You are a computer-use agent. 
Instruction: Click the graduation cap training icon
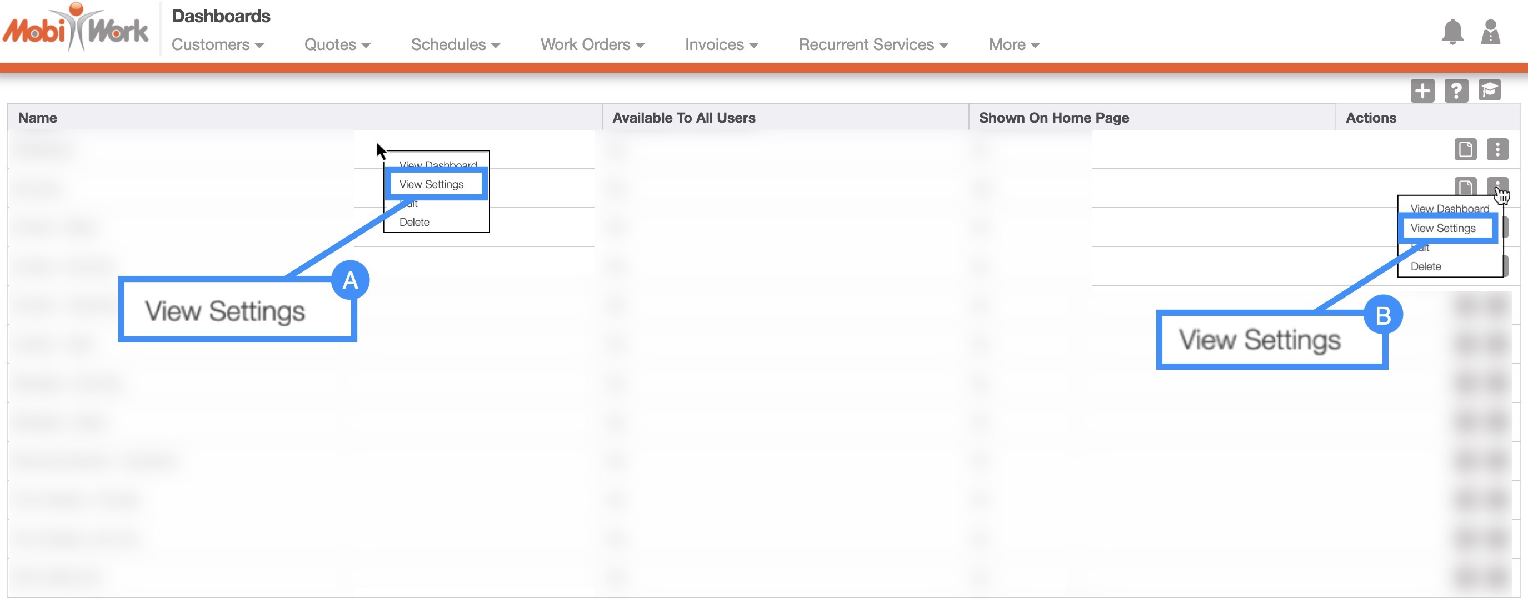point(1489,90)
